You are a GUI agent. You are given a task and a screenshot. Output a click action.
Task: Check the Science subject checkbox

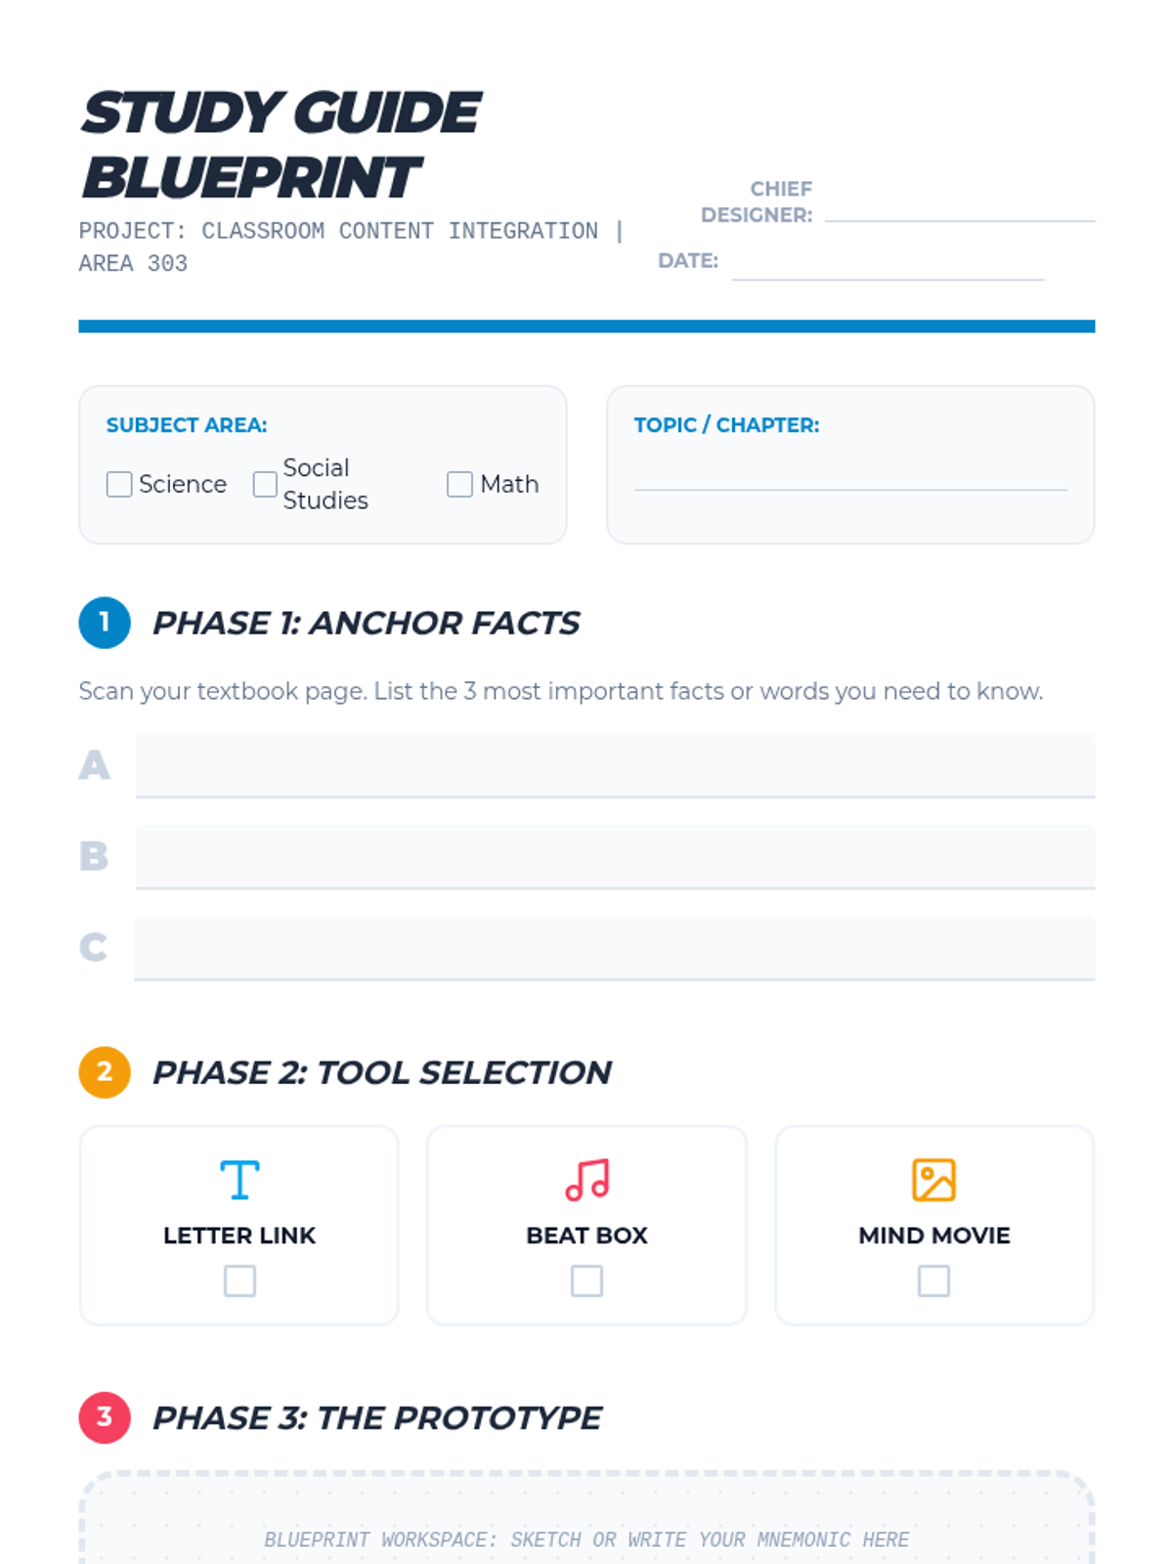[119, 484]
